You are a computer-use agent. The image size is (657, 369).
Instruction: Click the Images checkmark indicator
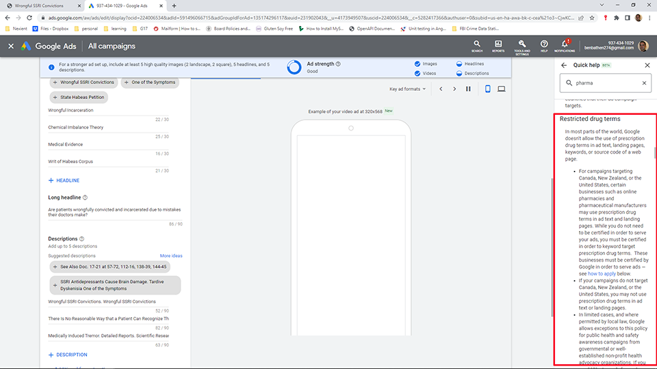417,64
